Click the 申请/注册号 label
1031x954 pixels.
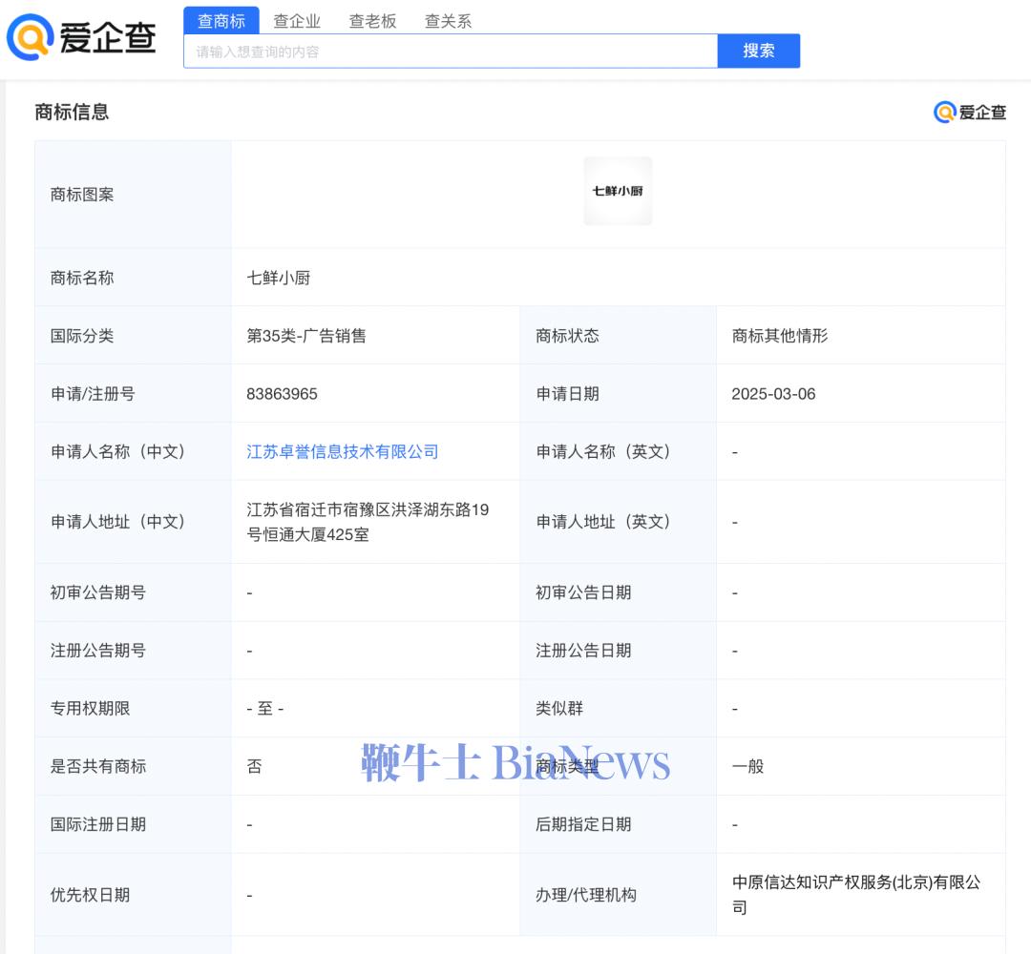coord(93,394)
